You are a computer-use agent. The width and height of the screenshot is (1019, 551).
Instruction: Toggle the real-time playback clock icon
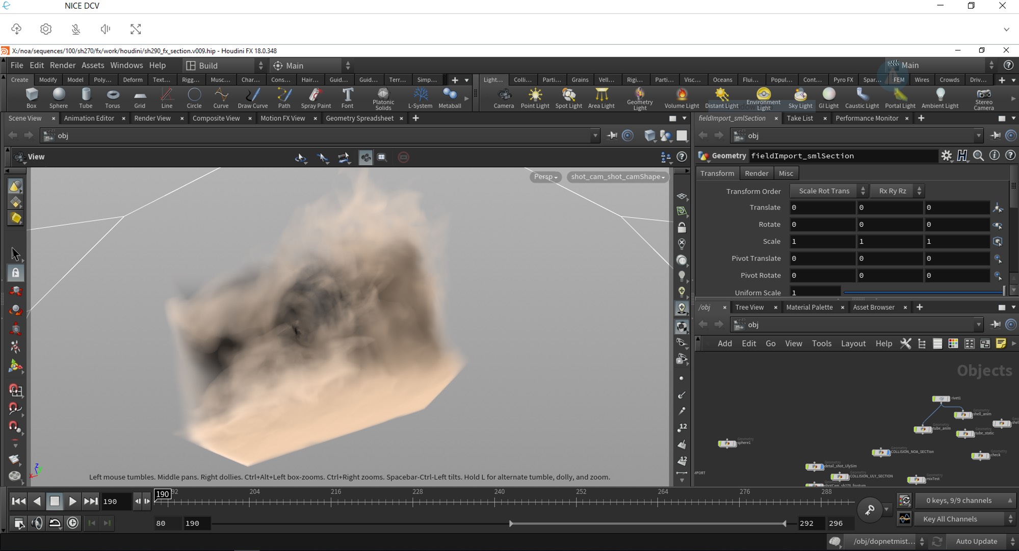click(73, 523)
